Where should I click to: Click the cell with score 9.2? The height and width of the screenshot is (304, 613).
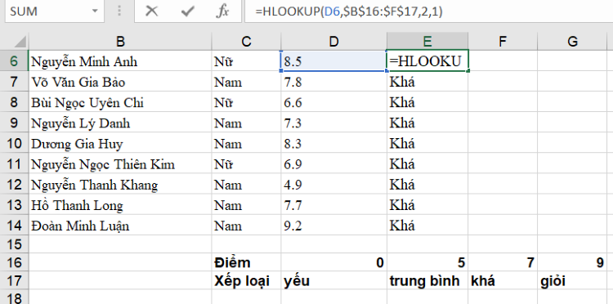[x=333, y=226]
